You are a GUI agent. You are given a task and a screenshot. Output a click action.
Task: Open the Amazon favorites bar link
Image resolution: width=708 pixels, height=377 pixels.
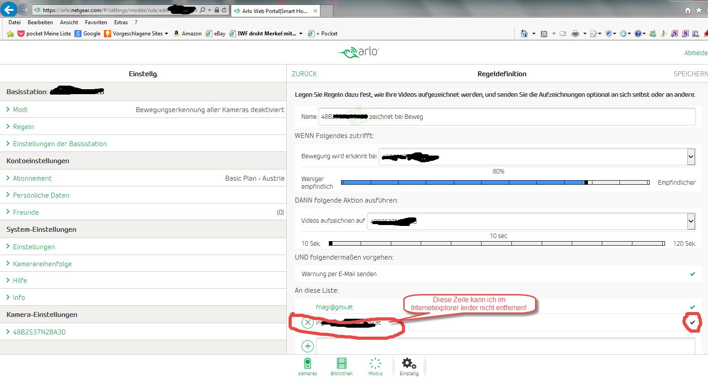click(187, 34)
